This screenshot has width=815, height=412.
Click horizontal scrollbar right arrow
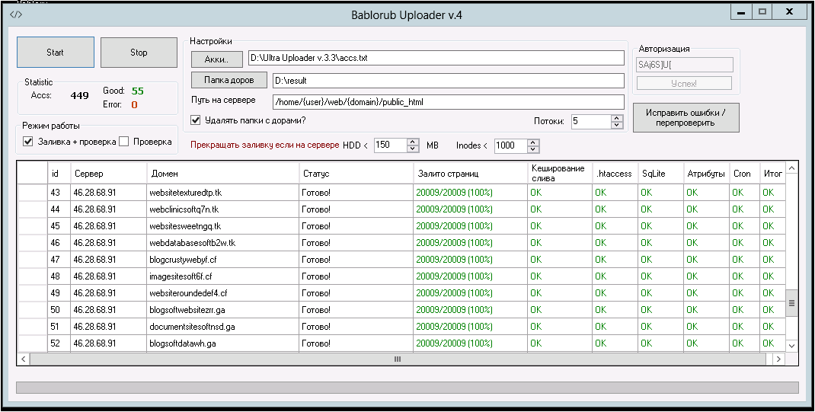point(778,359)
